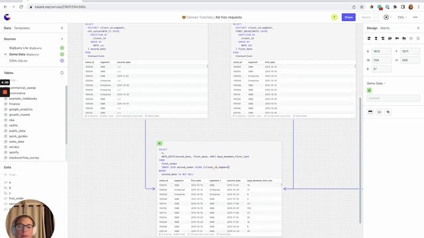
Task: Click the first alignment icon in Design
Action: coord(369,38)
